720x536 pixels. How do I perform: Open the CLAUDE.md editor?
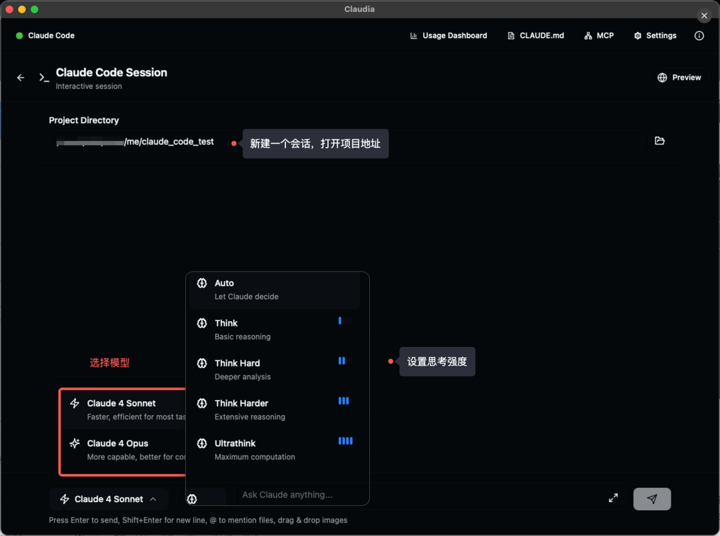pos(535,36)
